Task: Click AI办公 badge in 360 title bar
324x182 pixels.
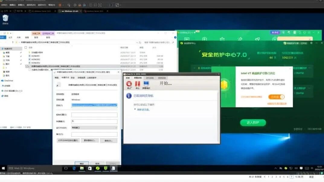Action: point(275,33)
